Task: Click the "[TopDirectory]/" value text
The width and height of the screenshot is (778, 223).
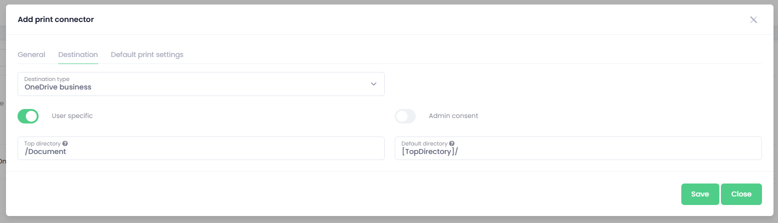Action: [430, 151]
